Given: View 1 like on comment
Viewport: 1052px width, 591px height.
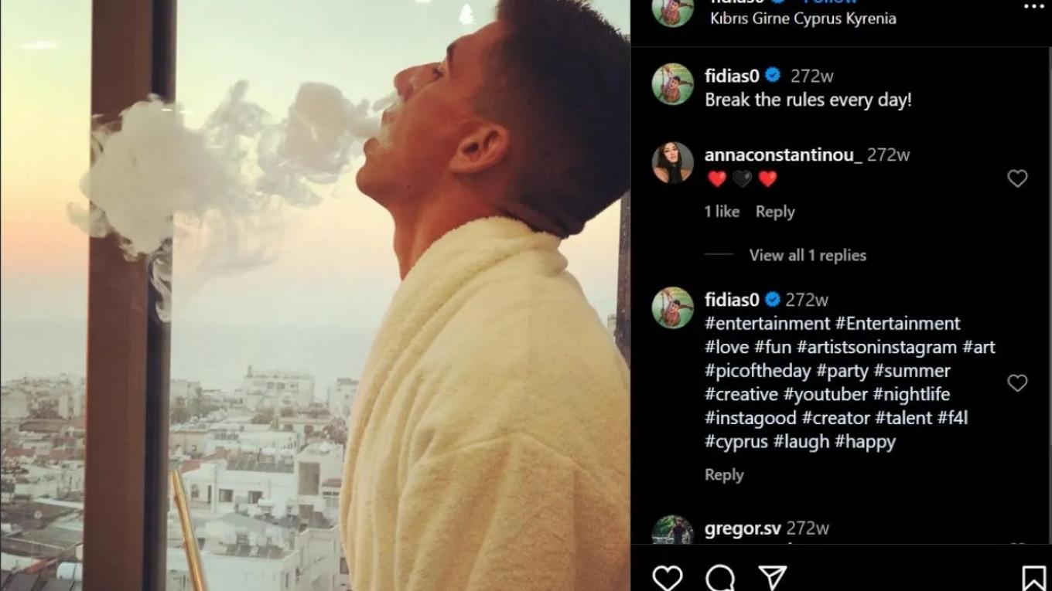Looking at the screenshot, I should 721,212.
